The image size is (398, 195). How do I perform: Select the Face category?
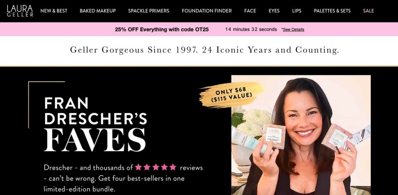click(250, 11)
